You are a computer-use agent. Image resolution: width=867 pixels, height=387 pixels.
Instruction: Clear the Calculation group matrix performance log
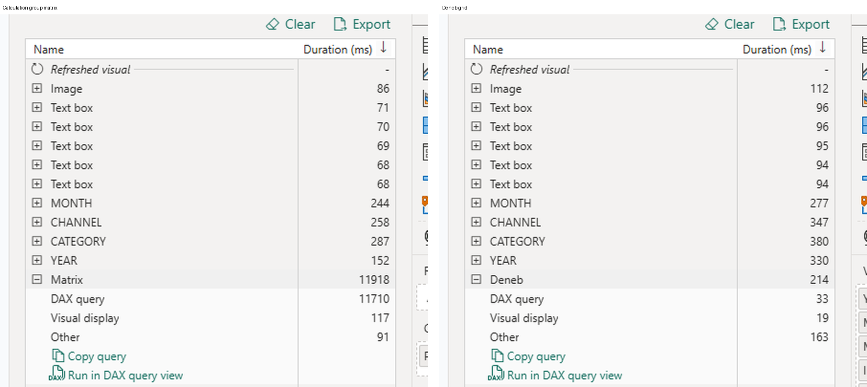coord(290,24)
